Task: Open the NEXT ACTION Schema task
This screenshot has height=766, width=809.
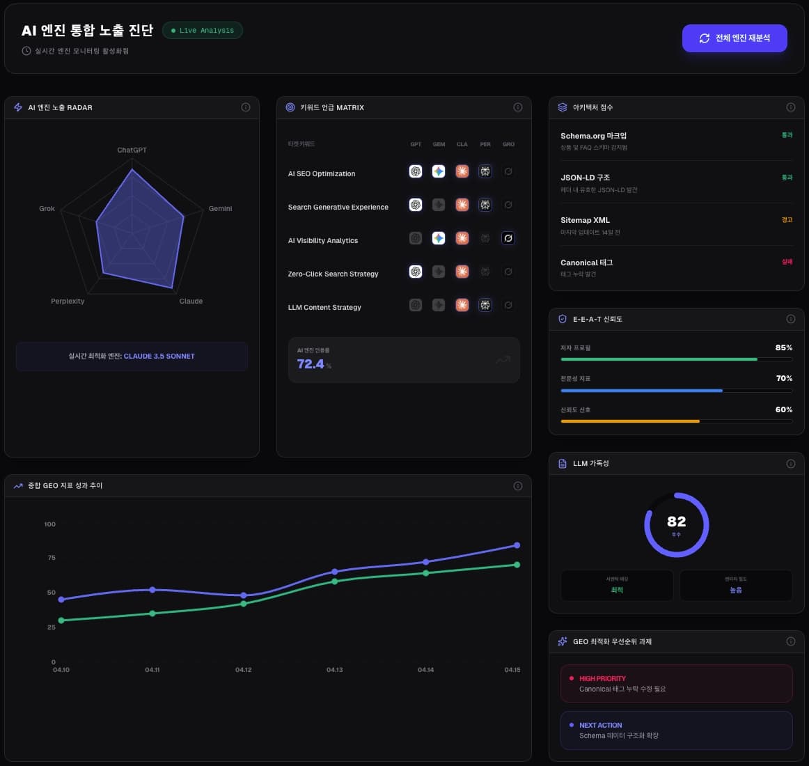Action: click(677, 730)
